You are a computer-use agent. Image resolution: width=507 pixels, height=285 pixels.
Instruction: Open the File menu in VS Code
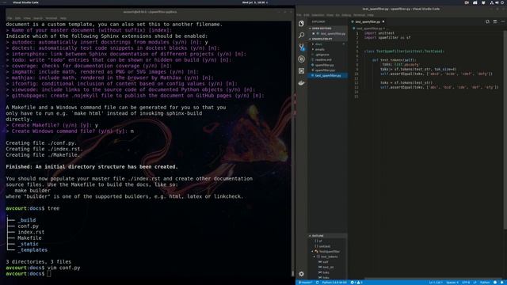[299, 15]
